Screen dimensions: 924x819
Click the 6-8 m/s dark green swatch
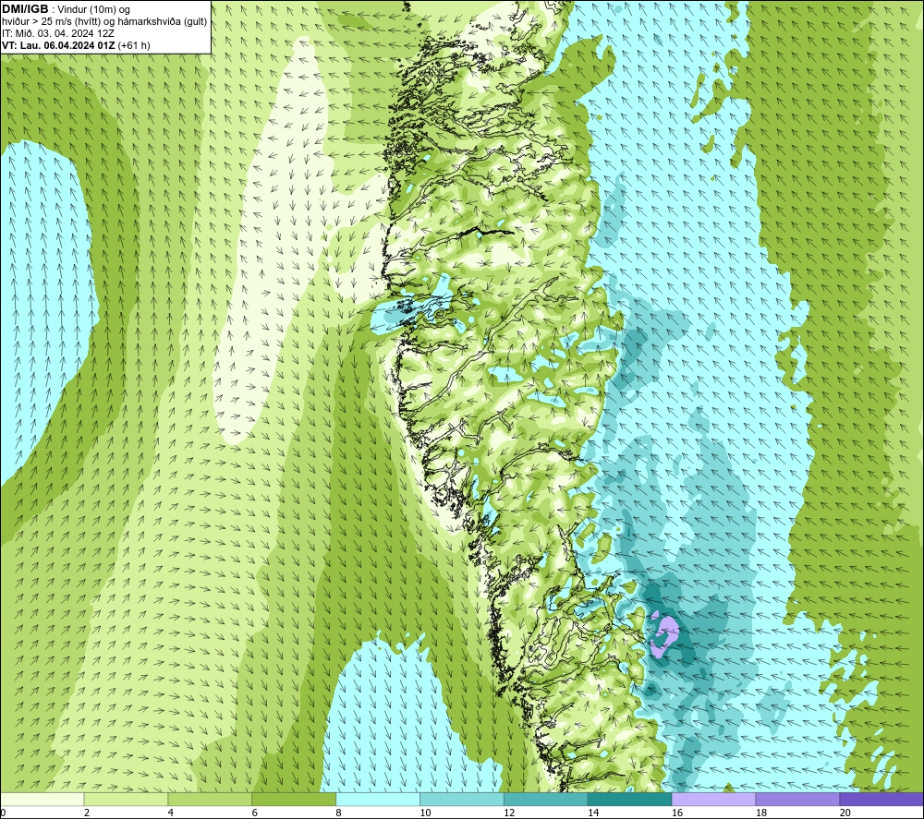(x=294, y=799)
